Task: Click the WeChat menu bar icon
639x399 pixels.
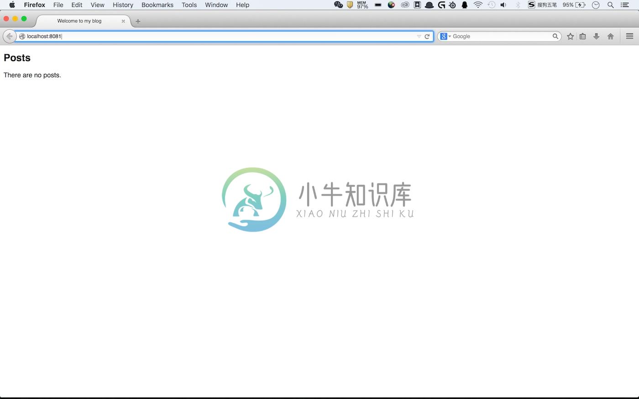Action: point(338,5)
